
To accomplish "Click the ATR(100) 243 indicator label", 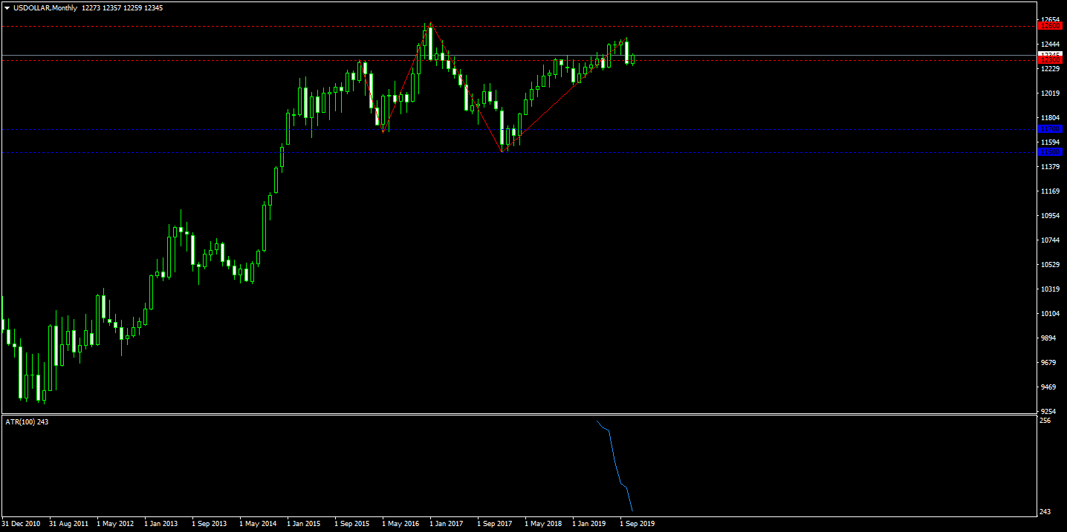I will 27,422.
